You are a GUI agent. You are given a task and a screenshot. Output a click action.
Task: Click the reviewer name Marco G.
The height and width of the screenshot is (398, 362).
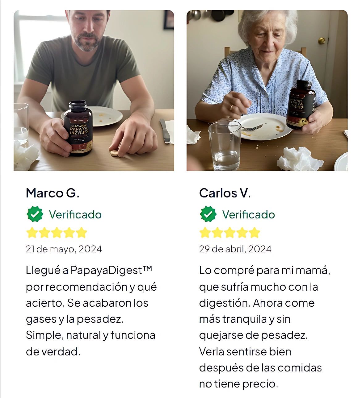tap(53, 193)
